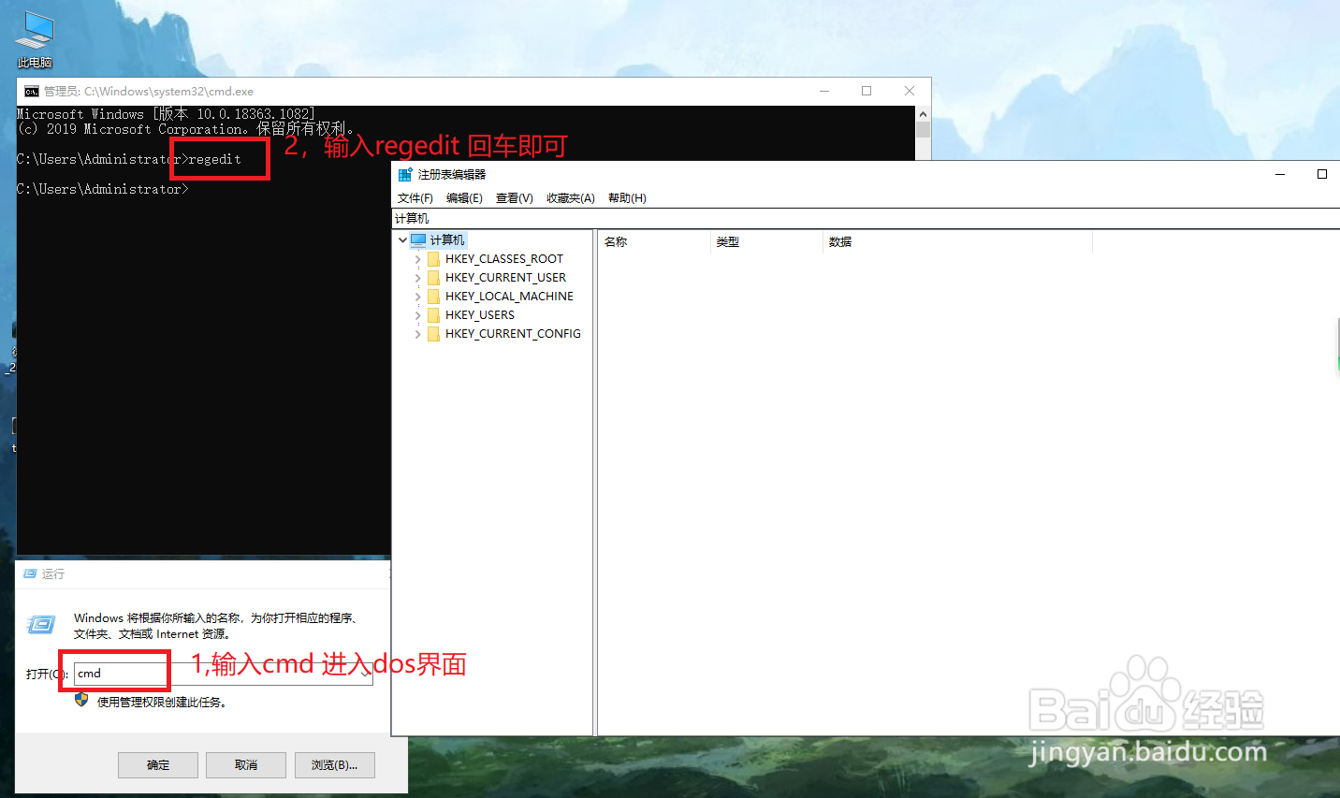
Task: Click the regedit command text in cmd
Action: 214,160
